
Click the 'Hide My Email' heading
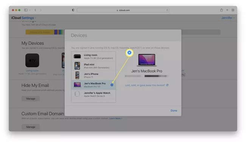[x=35, y=85]
